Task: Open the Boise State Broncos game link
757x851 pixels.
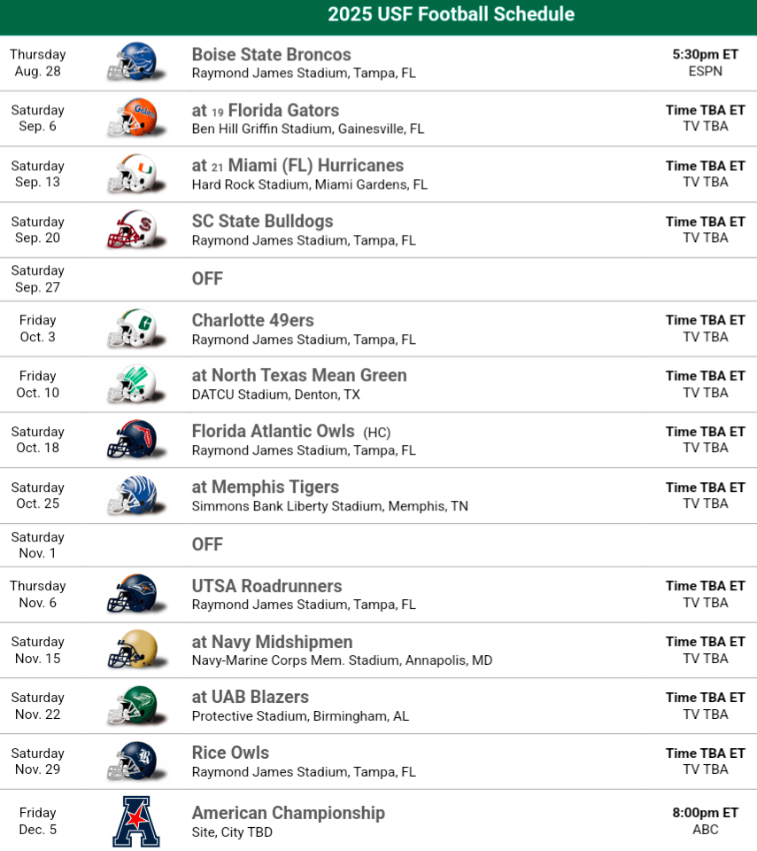Action: 271,55
